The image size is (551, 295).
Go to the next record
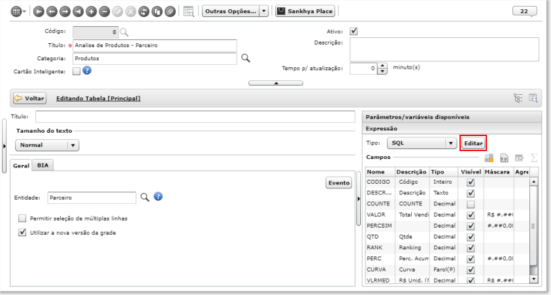pyautogui.click(x=65, y=12)
